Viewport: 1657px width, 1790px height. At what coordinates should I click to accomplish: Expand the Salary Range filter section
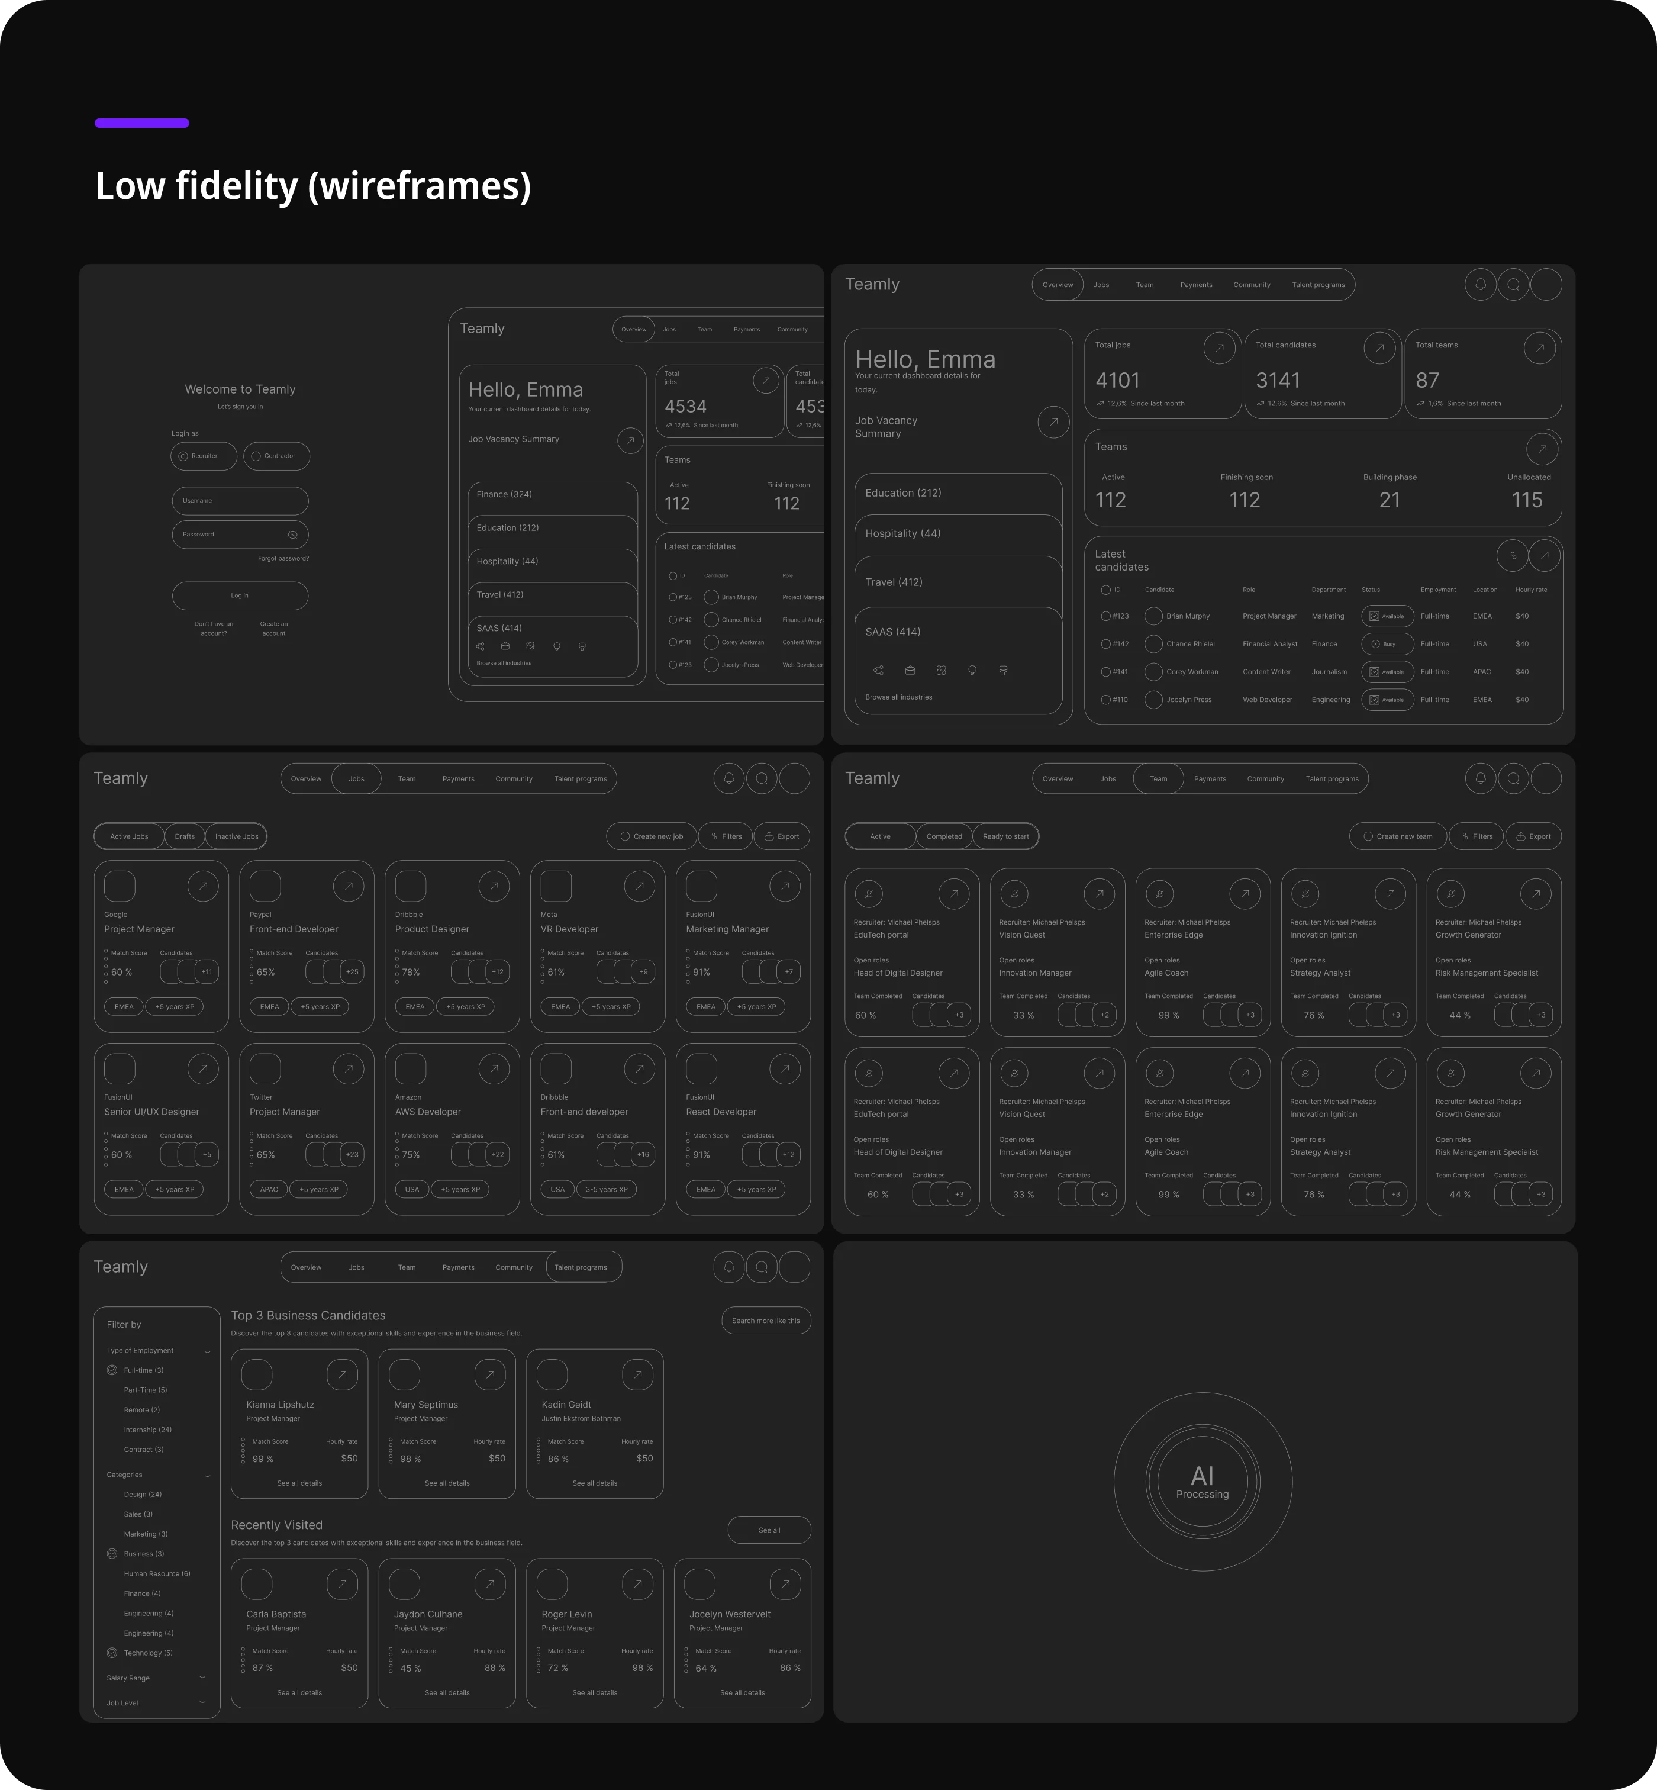(202, 1678)
